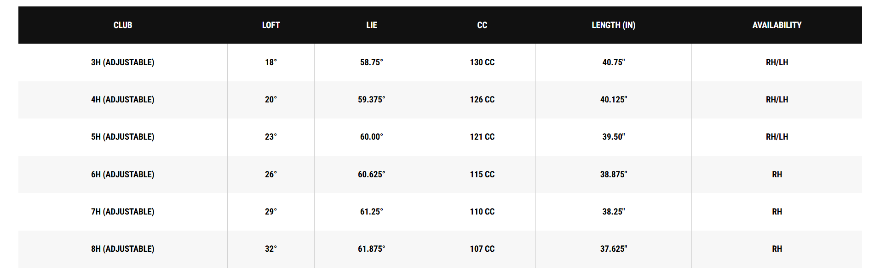Select the 6H (ADJUSTABLE) club cell
880x277 pixels.
pyautogui.click(x=123, y=175)
